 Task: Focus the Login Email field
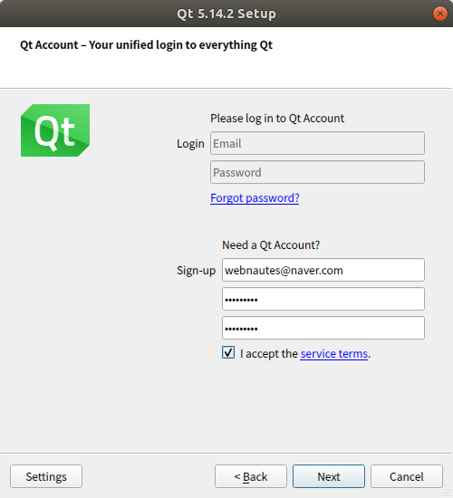click(317, 143)
